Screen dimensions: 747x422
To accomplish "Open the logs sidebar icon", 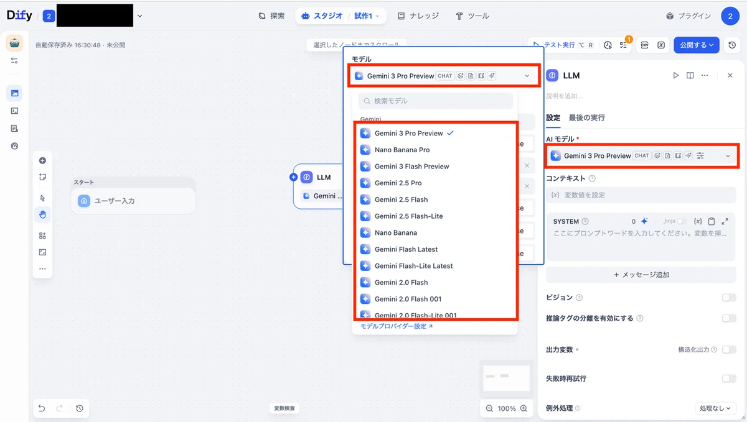I will [x=14, y=128].
